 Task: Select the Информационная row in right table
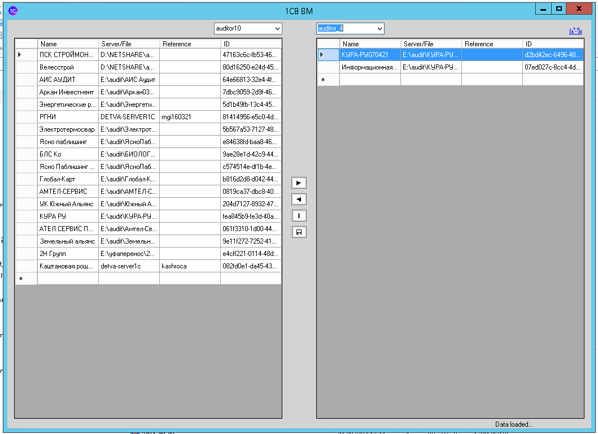click(370, 67)
